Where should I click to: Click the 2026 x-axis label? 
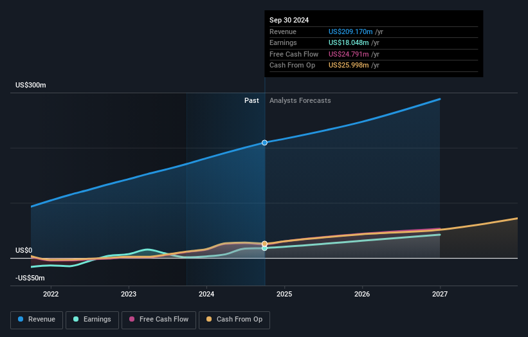point(362,295)
